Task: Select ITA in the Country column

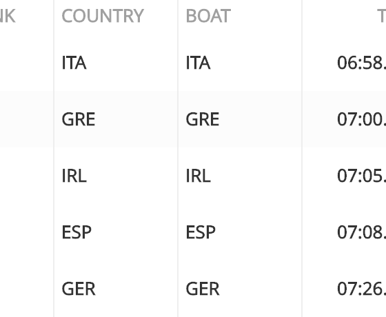Action: pyautogui.click(x=74, y=63)
